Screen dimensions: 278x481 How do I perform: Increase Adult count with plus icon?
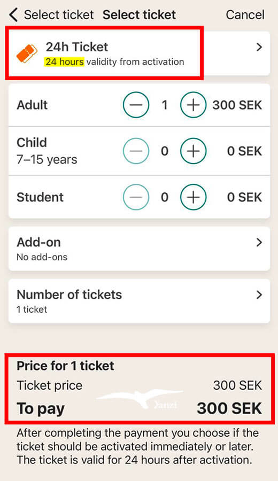[x=194, y=105]
